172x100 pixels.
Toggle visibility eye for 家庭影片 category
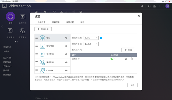66,62
